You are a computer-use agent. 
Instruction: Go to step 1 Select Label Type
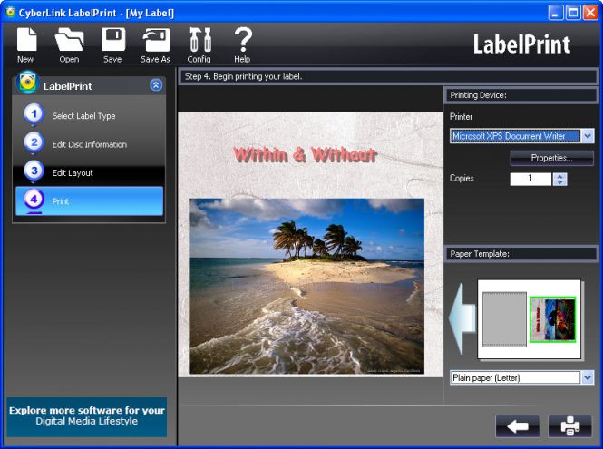[83, 116]
